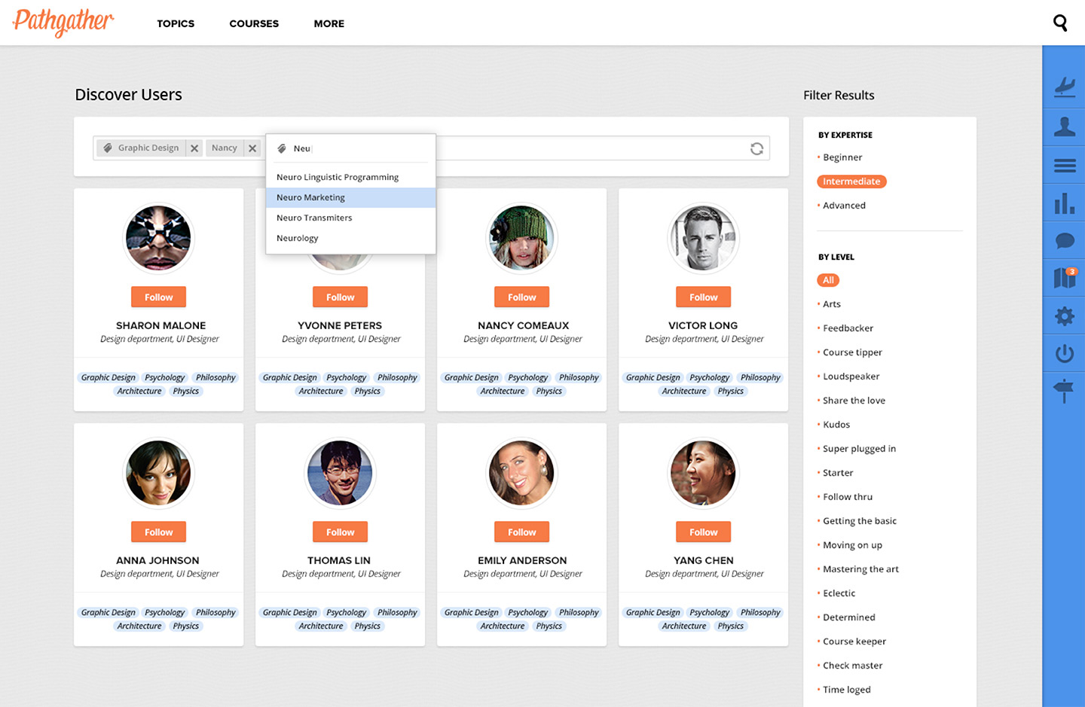Remove the Nancy filter tag
The width and height of the screenshot is (1085, 707).
252,148
